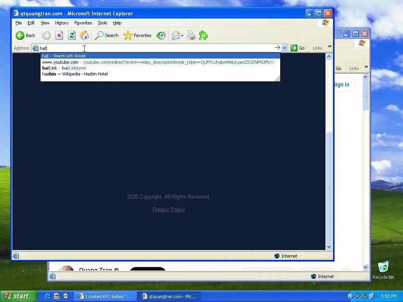Open the Recycle Bin desktop icon

(x=383, y=270)
